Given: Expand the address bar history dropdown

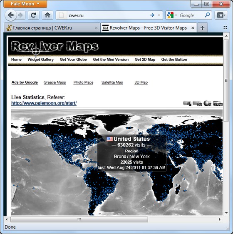Looking at the screenshot, I should (159, 15).
